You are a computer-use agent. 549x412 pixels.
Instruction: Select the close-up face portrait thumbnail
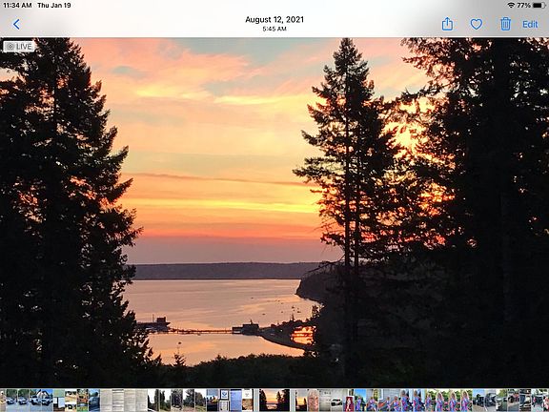coord(313,400)
